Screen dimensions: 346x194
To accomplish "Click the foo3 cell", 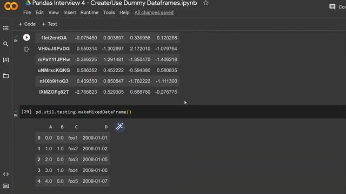I will 73,160.
